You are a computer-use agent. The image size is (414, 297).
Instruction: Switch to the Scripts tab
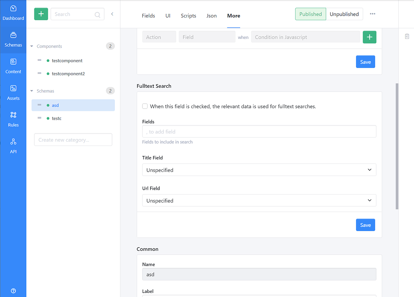[x=188, y=16]
